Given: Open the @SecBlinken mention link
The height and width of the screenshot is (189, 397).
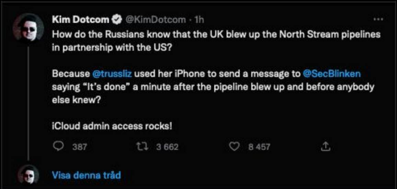Looking at the screenshot, I should tap(331, 74).
